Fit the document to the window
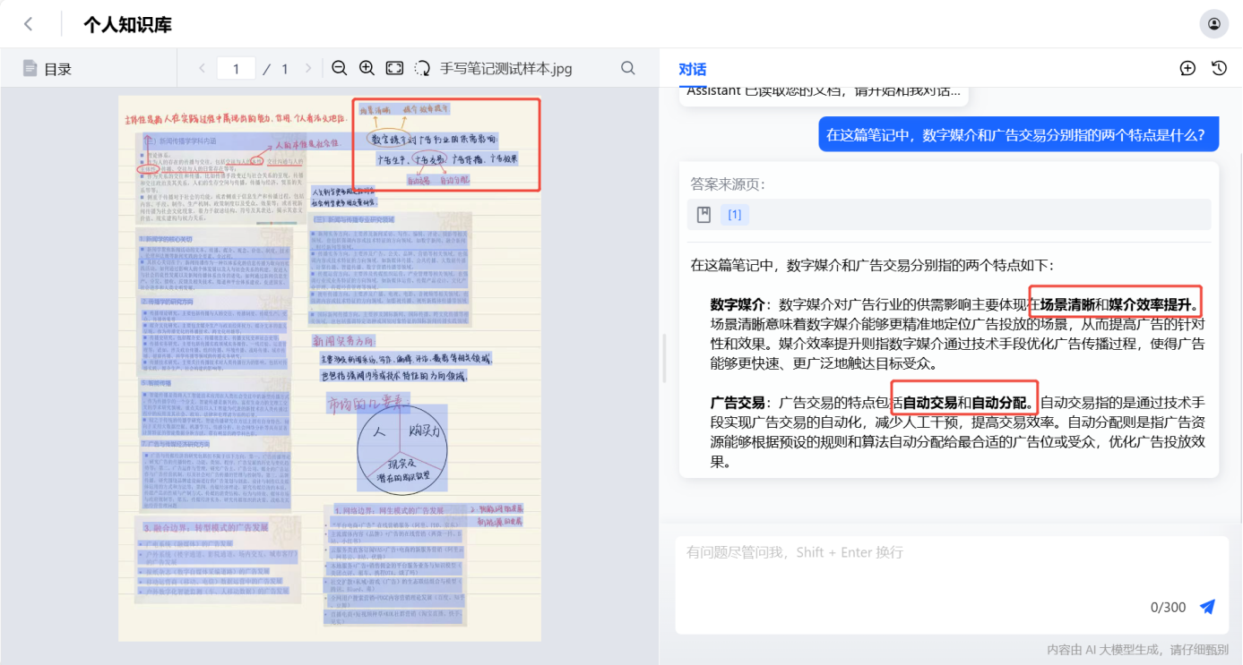This screenshot has height=665, width=1243. coord(394,67)
